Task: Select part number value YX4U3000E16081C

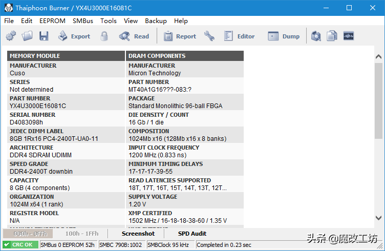Action: point(38,106)
